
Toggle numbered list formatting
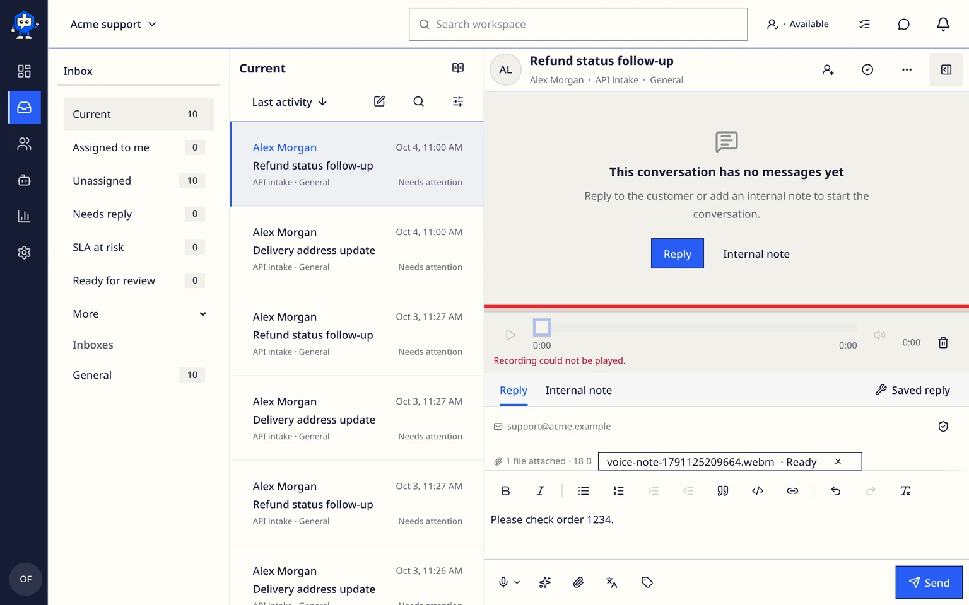pyautogui.click(x=618, y=491)
